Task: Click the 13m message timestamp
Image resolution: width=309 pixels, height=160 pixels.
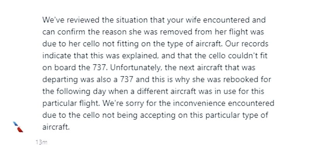Action: (x=40, y=142)
